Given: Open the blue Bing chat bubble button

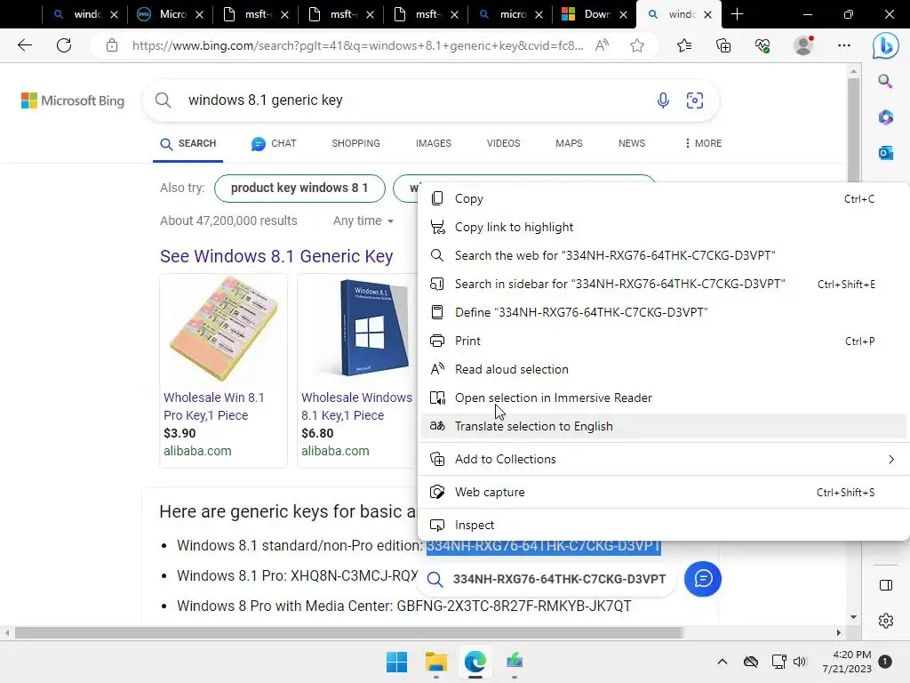Looking at the screenshot, I should [x=703, y=578].
